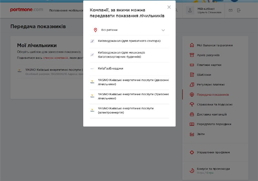Select YASNO електроенергія entry
The height and width of the screenshot is (181, 258).
click(x=129, y=110)
